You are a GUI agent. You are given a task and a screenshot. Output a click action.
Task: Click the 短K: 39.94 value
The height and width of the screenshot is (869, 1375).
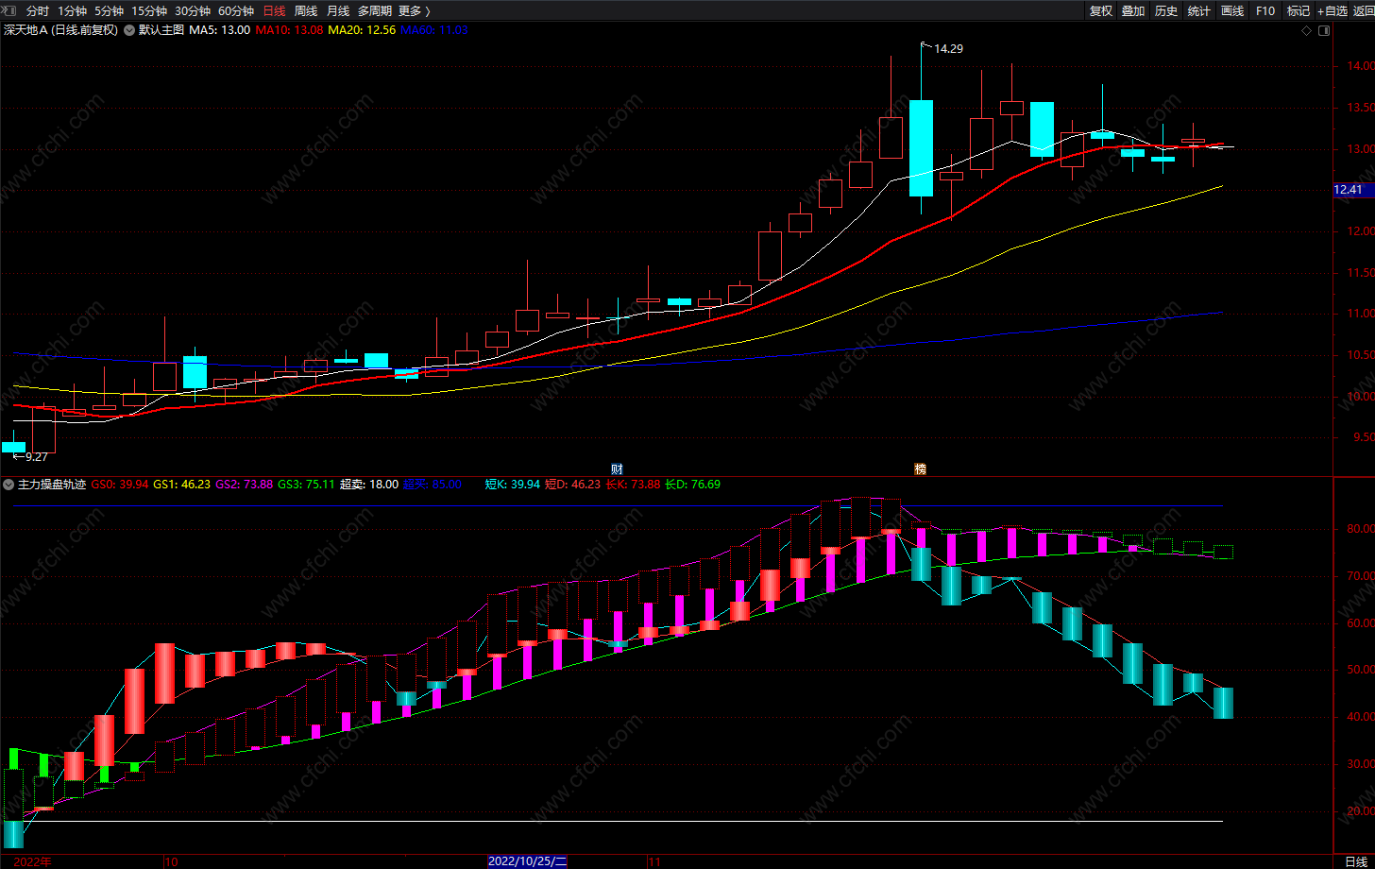click(x=513, y=485)
